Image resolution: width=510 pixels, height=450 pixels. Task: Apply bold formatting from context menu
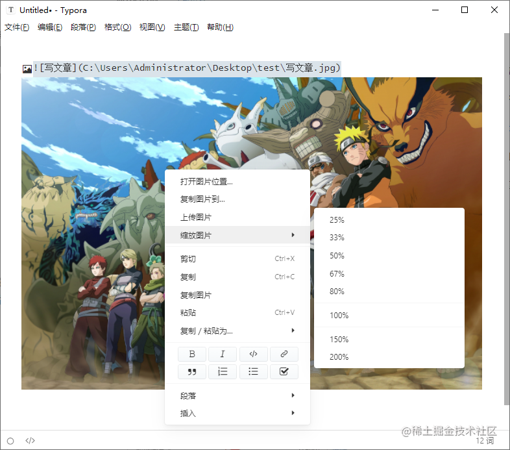click(192, 354)
